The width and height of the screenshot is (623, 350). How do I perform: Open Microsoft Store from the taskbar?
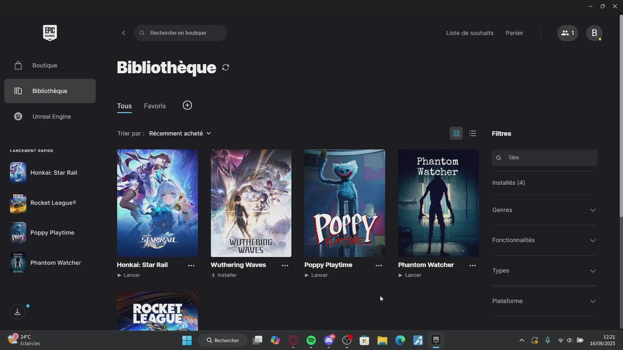tap(364, 340)
